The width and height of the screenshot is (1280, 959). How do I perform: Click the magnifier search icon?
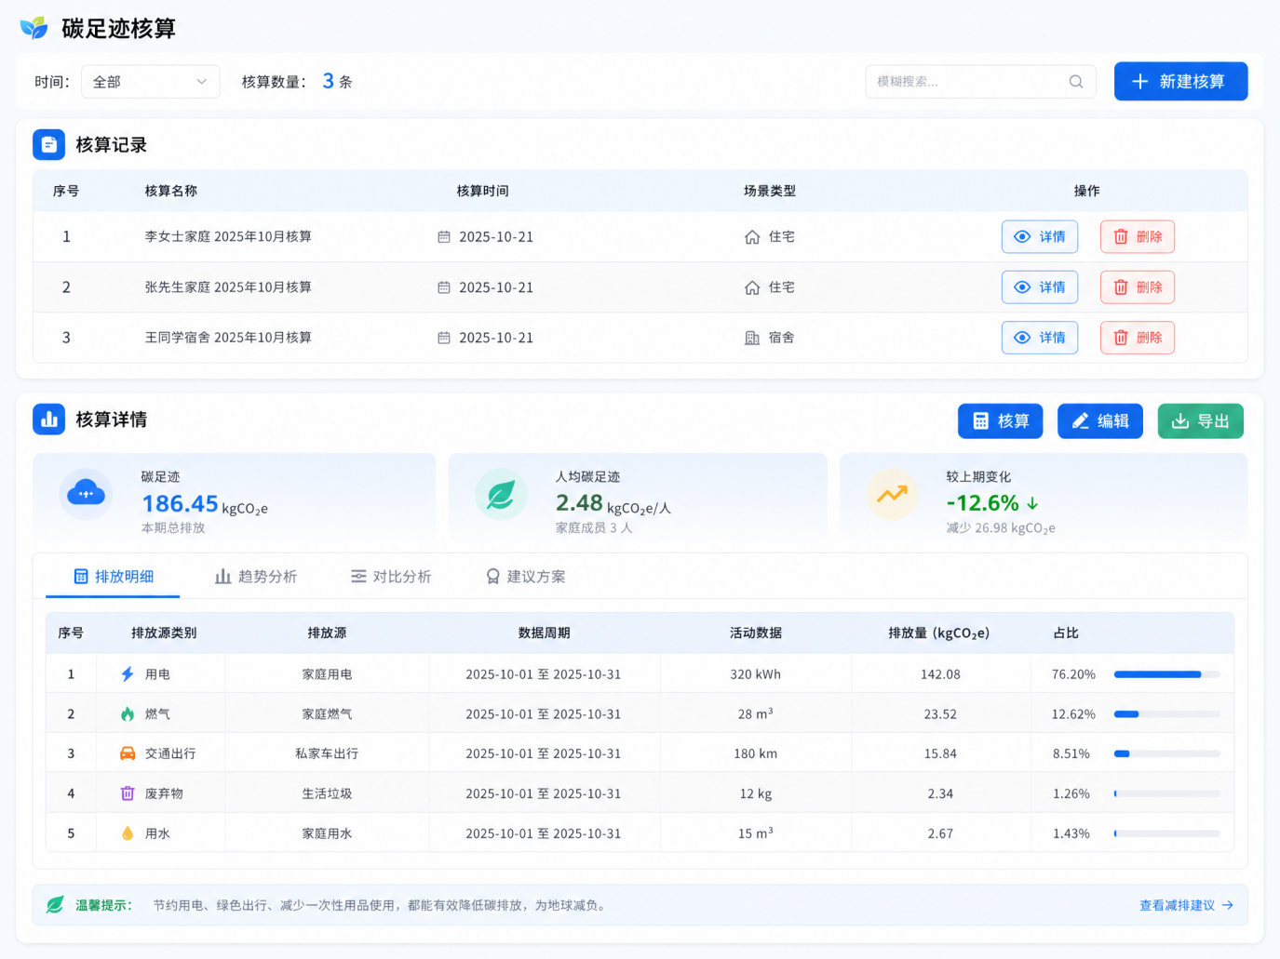(x=1076, y=82)
